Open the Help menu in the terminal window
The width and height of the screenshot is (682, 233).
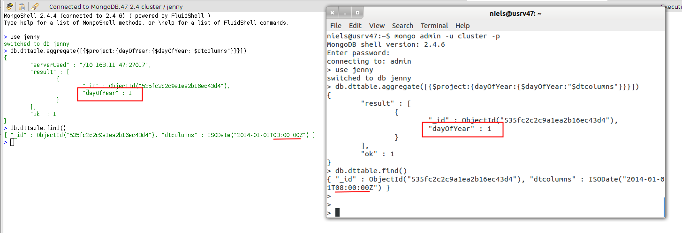click(x=462, y=26)
